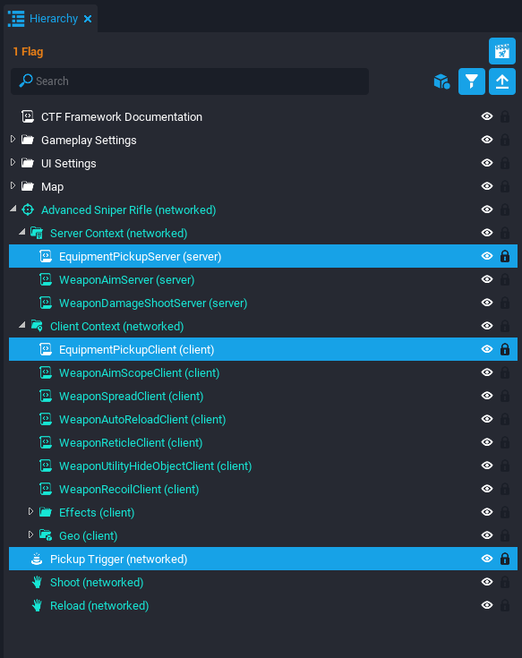Unlock the EquipmentPickupServer lock

pyautogui.click(x=505, y=256)
